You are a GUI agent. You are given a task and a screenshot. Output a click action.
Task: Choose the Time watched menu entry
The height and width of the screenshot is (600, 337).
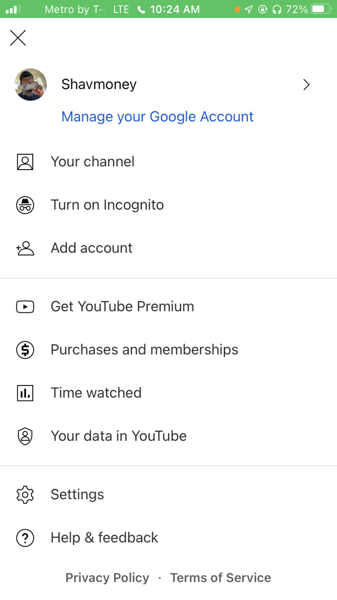(96, 393)
